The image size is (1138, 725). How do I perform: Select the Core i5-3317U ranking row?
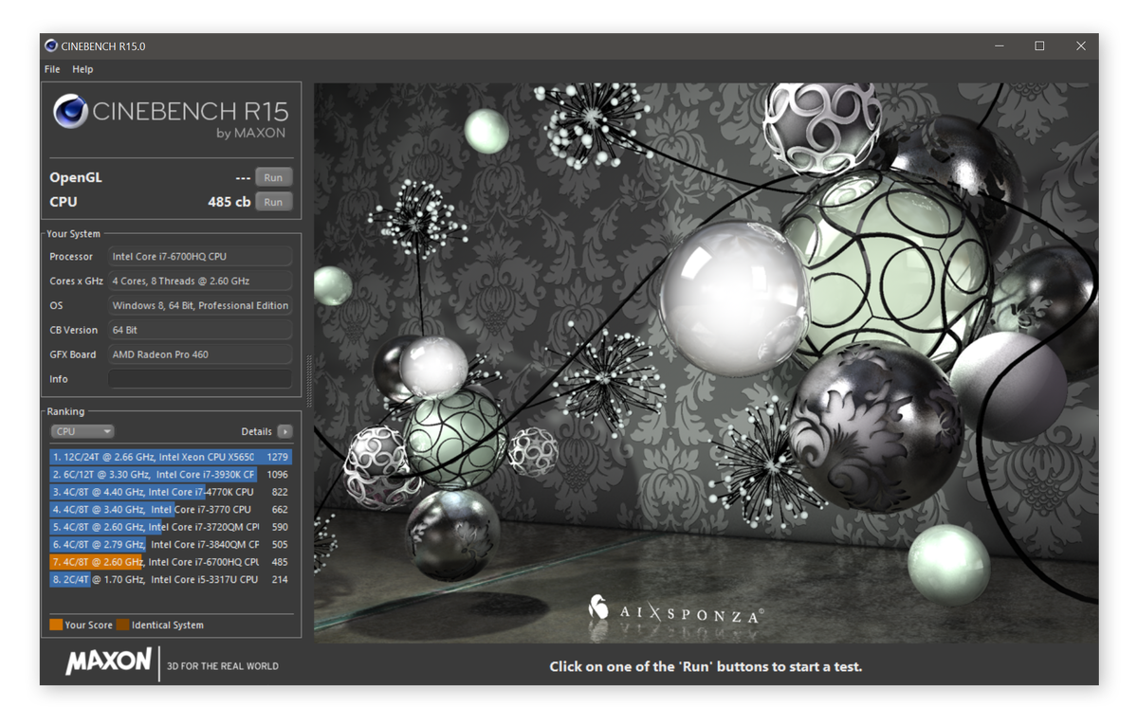[171, 579]
